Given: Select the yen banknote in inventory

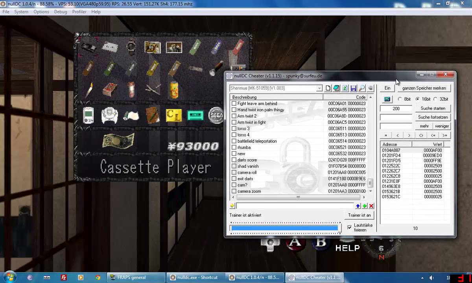Looking at the screenshot, I should click(118, 140).
